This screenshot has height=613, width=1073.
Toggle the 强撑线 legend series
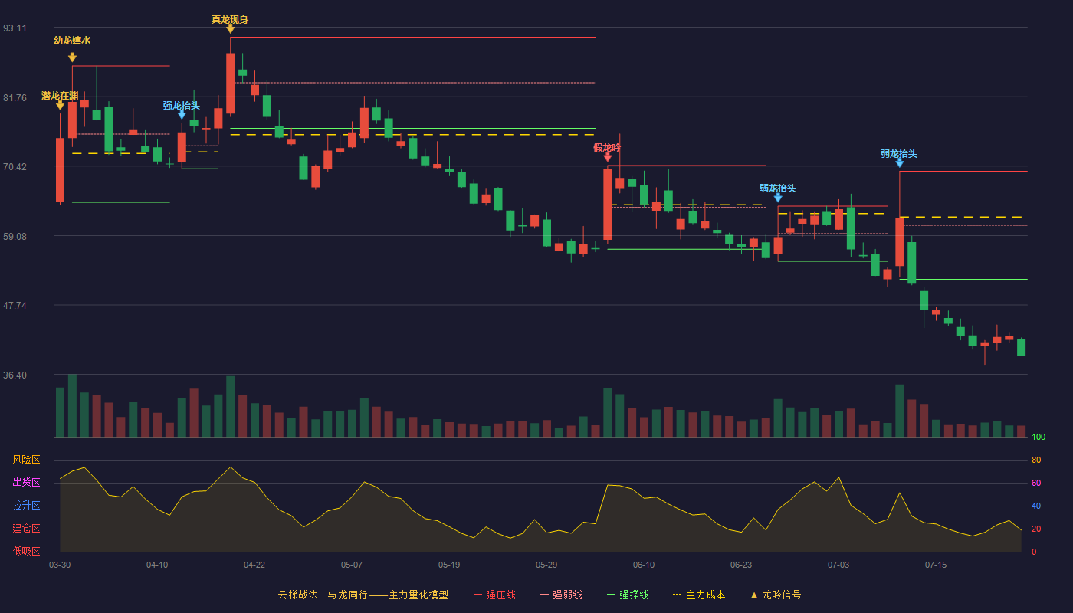628,595
